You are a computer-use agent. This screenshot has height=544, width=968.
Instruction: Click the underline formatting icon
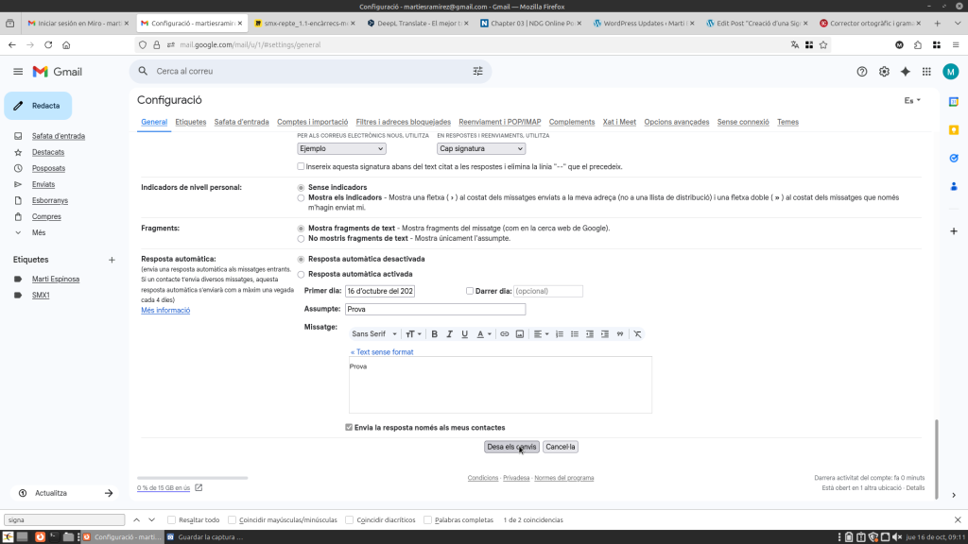coord(464,334)
